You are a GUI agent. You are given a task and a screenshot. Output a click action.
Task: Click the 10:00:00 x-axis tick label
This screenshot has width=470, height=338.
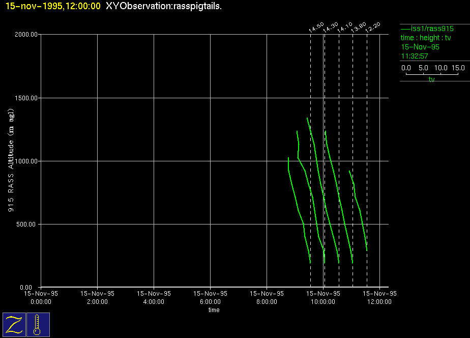(x=324, y=301)
